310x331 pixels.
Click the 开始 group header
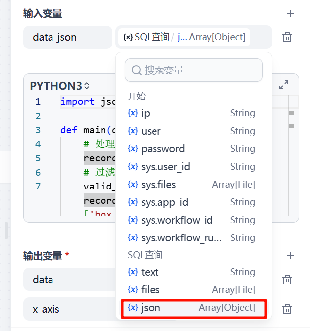[x=137, y=96]
